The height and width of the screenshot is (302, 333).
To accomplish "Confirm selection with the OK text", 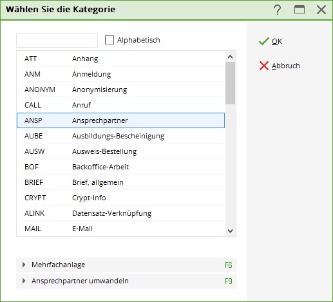I will [277, 41].
